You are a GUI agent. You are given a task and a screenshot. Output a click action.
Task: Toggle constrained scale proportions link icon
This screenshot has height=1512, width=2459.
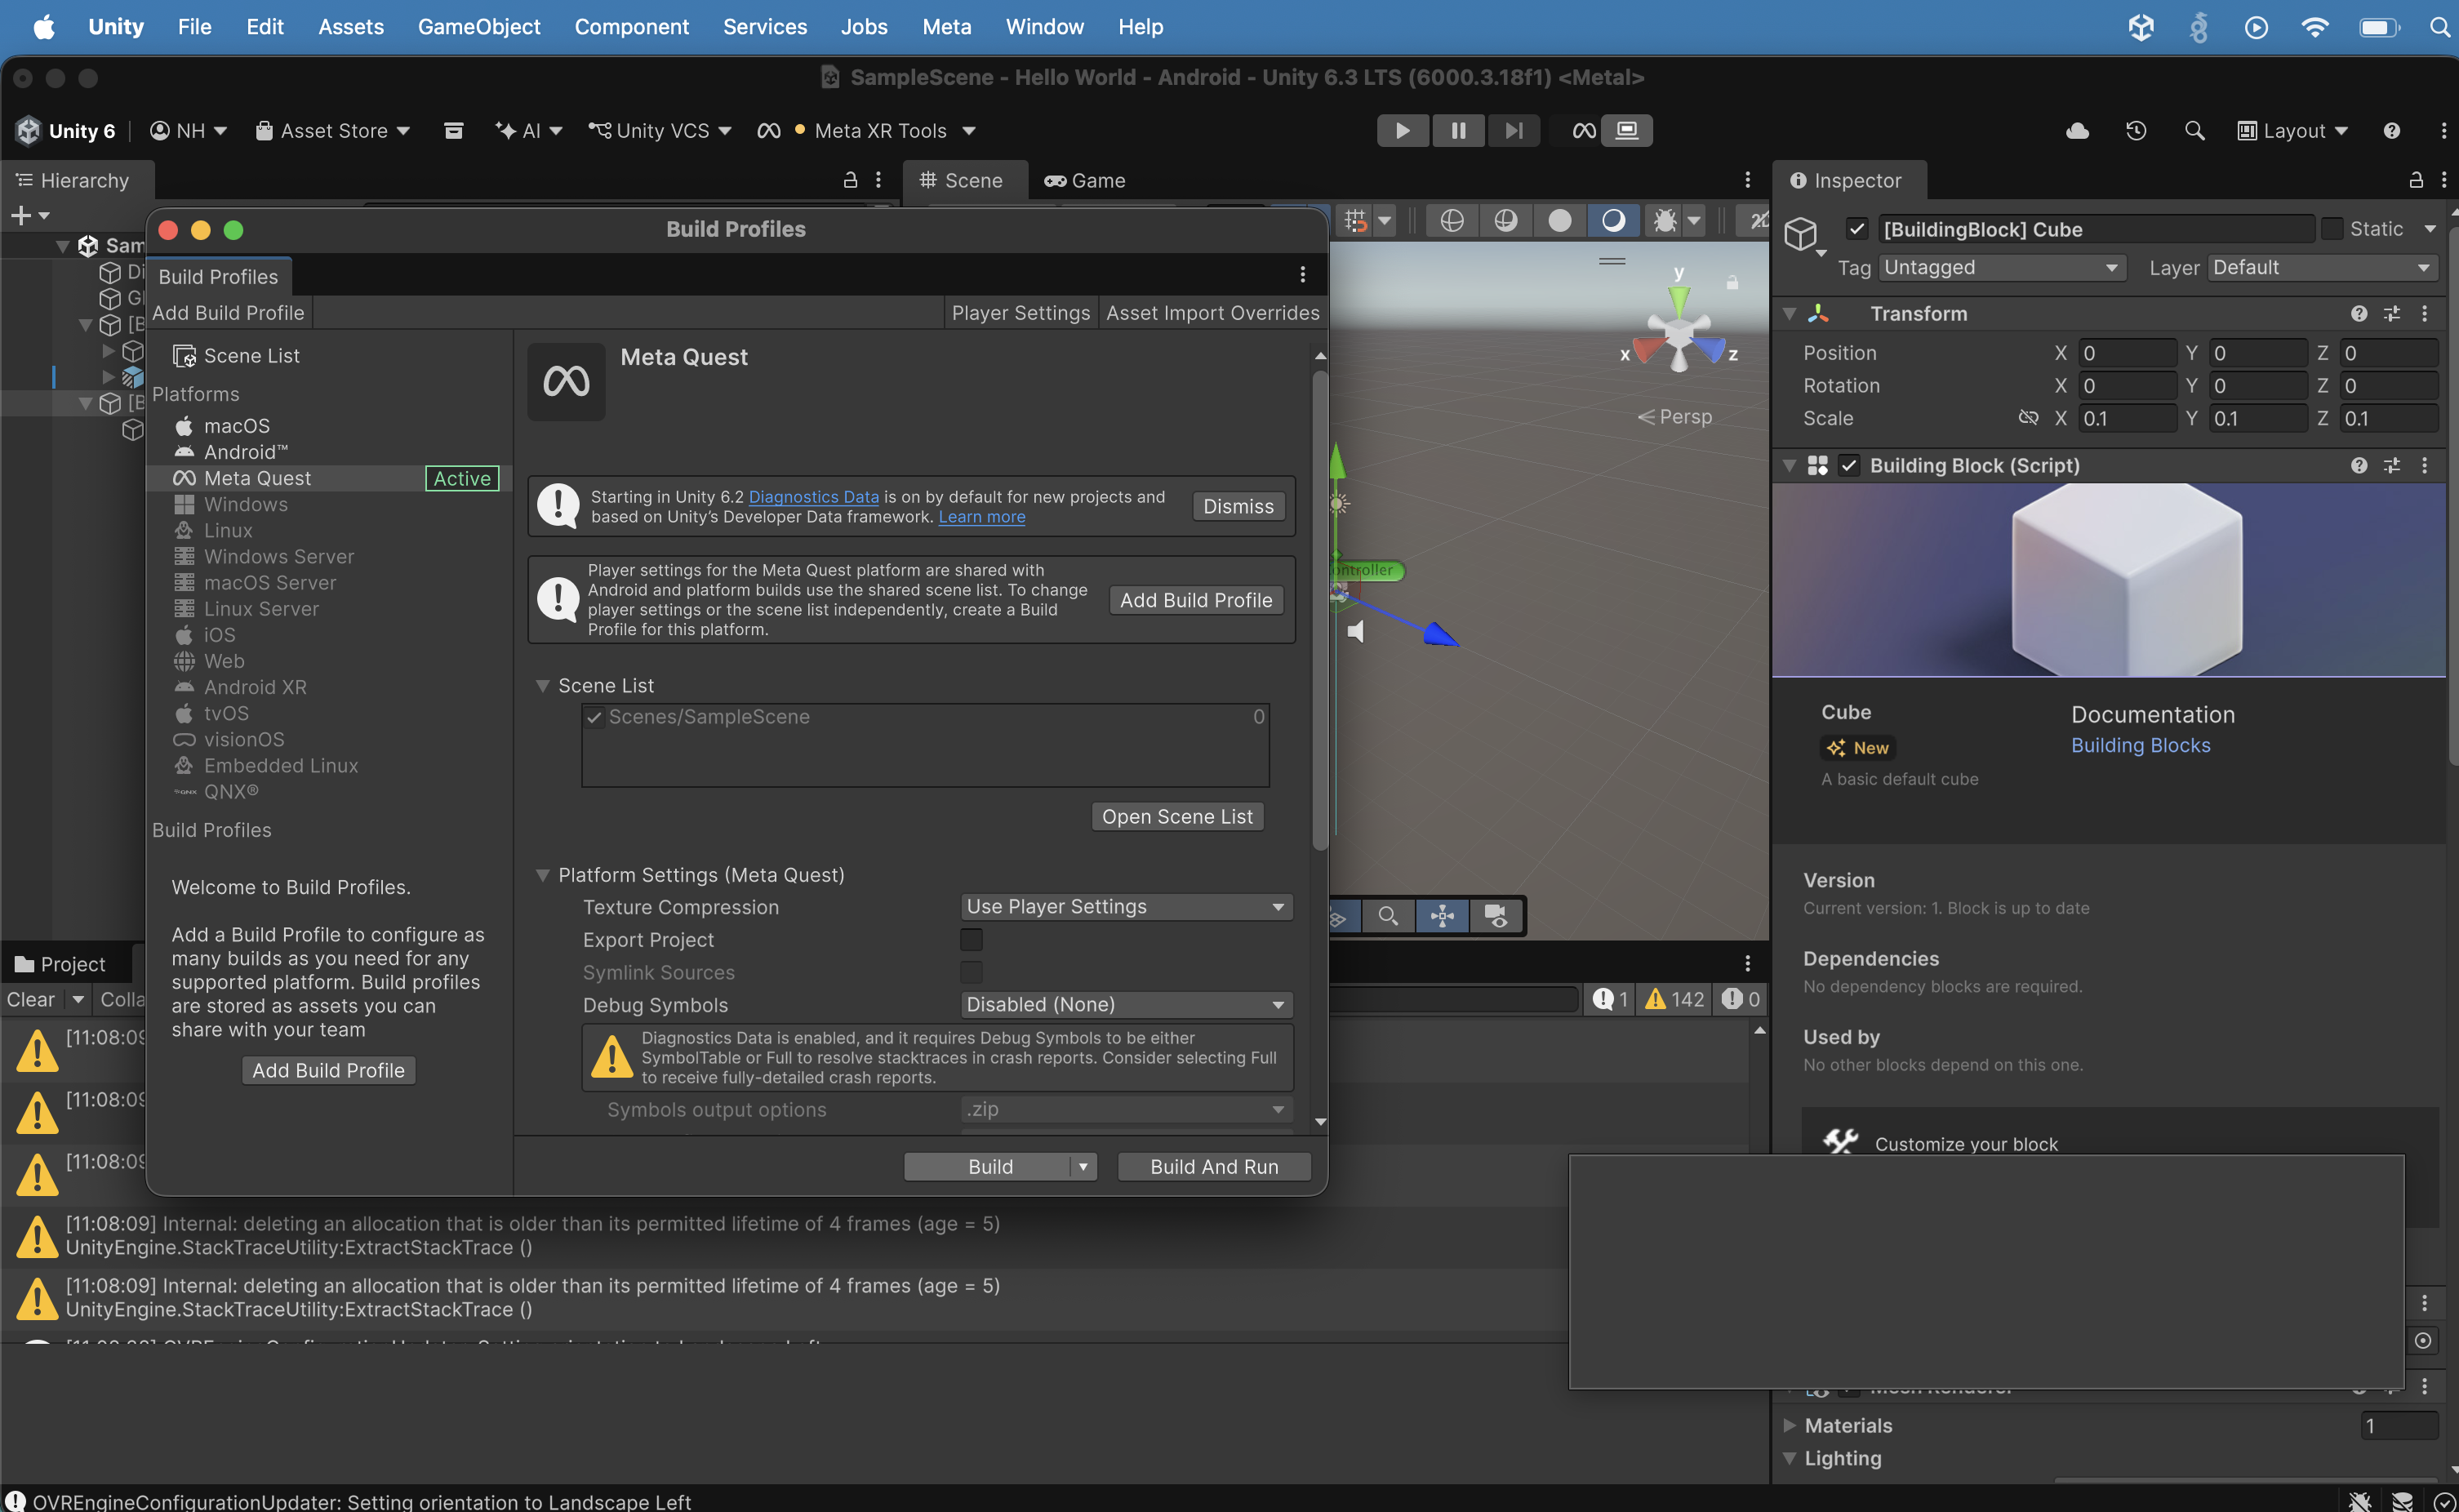(2027, 418)
